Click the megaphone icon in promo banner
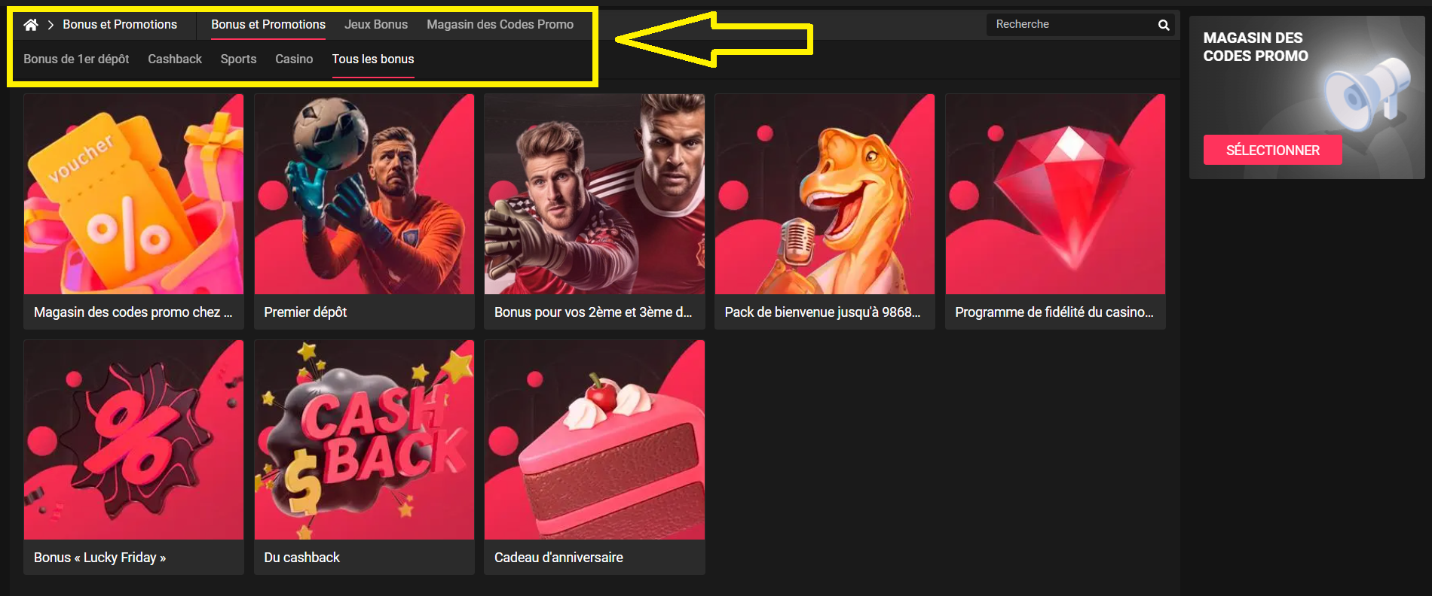Image resolution: width=1432 pixels, height=596 pixels. (x=1367, y=93)
